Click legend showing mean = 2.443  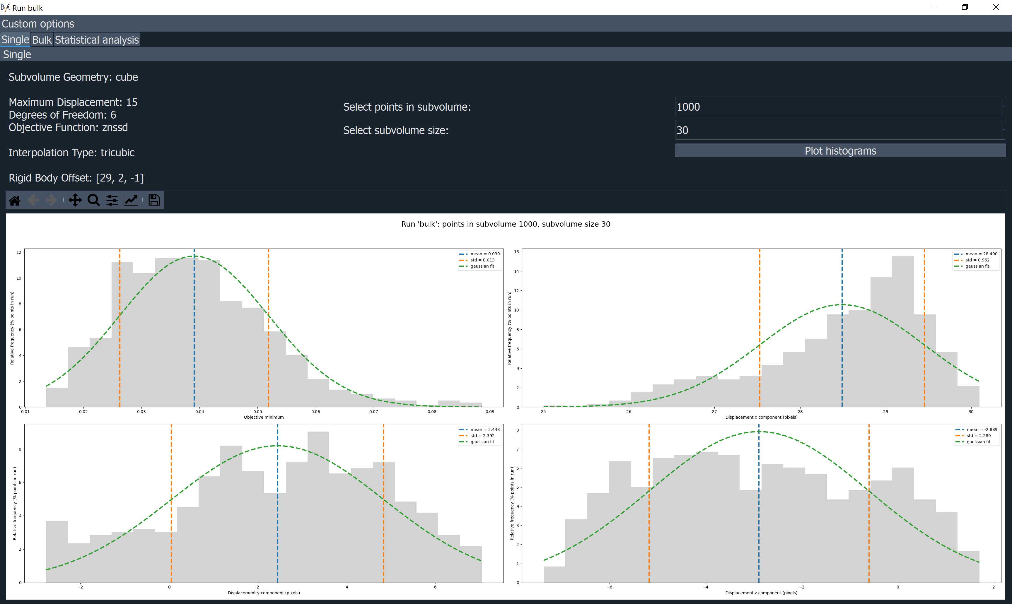point(479,435)
